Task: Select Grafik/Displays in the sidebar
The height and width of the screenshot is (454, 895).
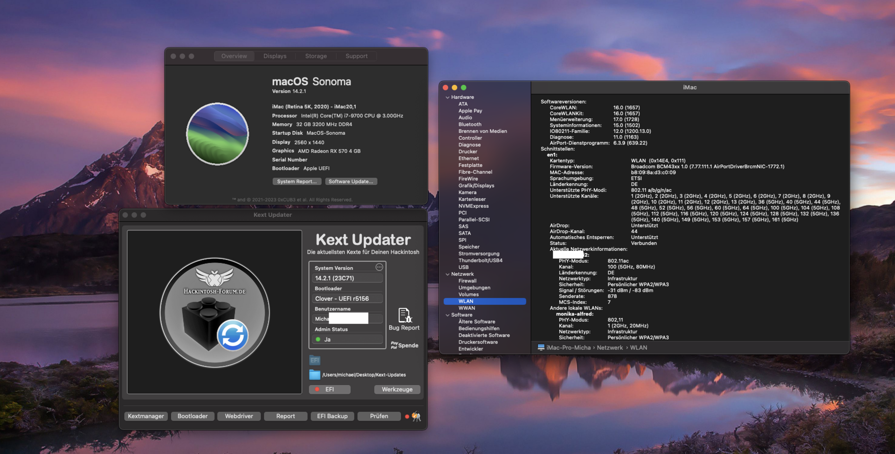Action: click(476, 186)
